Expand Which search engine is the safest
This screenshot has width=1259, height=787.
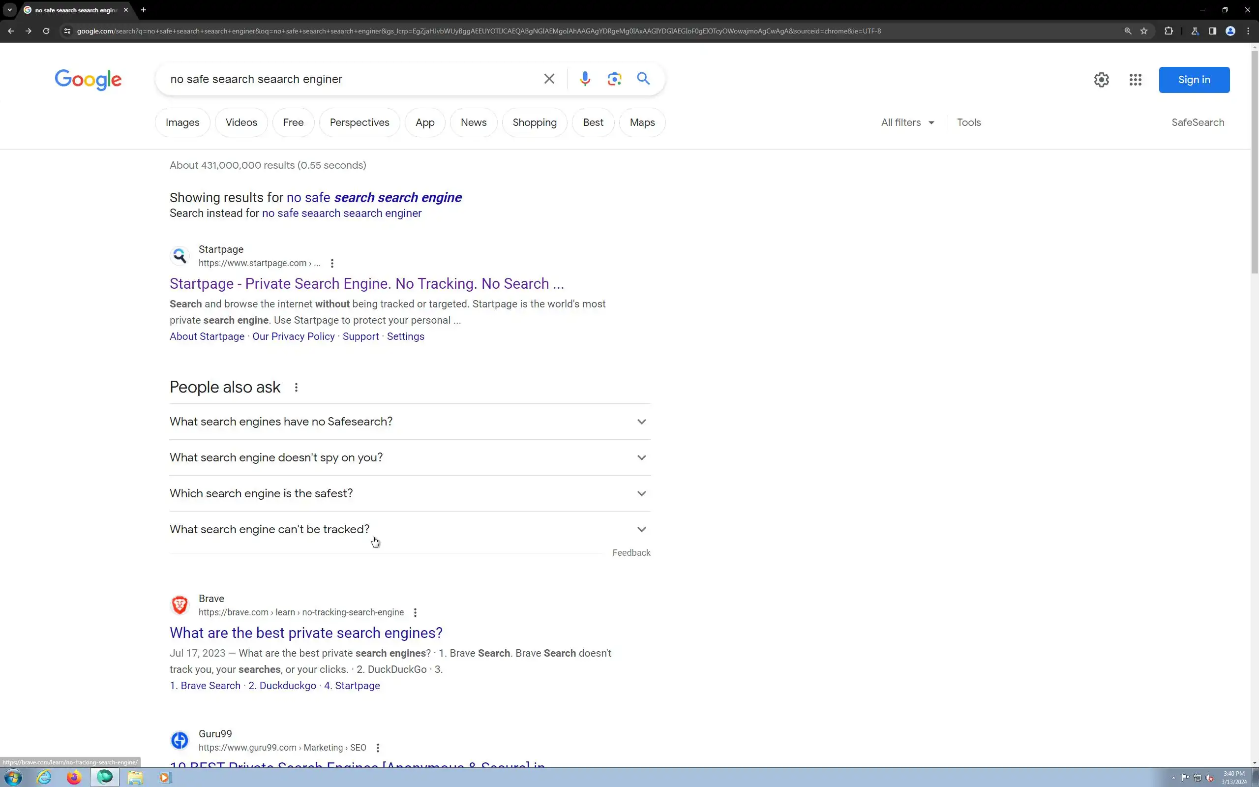[410, 493]
